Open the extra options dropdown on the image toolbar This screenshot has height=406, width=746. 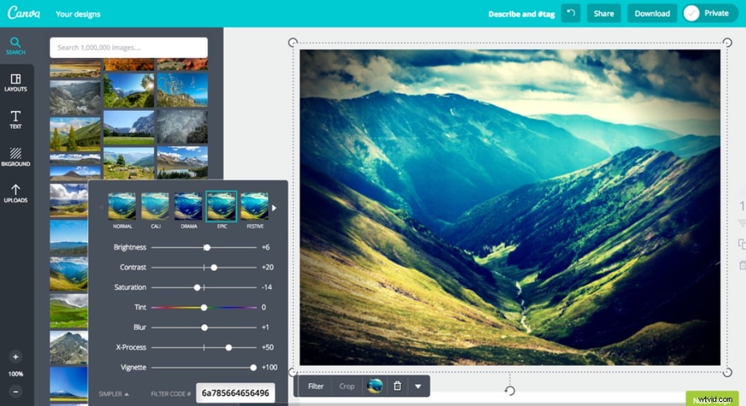(x=419, y=386)
